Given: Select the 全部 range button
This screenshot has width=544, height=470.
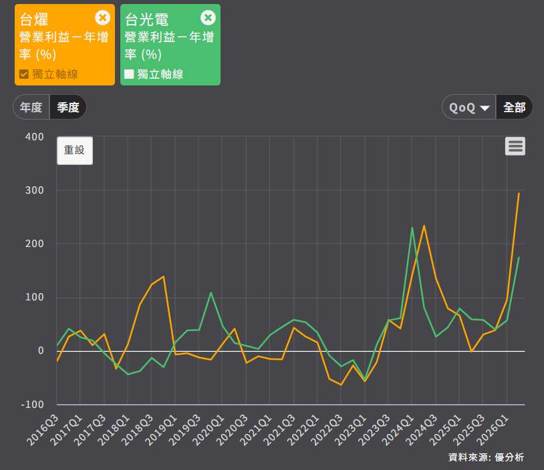Looking at the screenshot, I should (514, 107).
